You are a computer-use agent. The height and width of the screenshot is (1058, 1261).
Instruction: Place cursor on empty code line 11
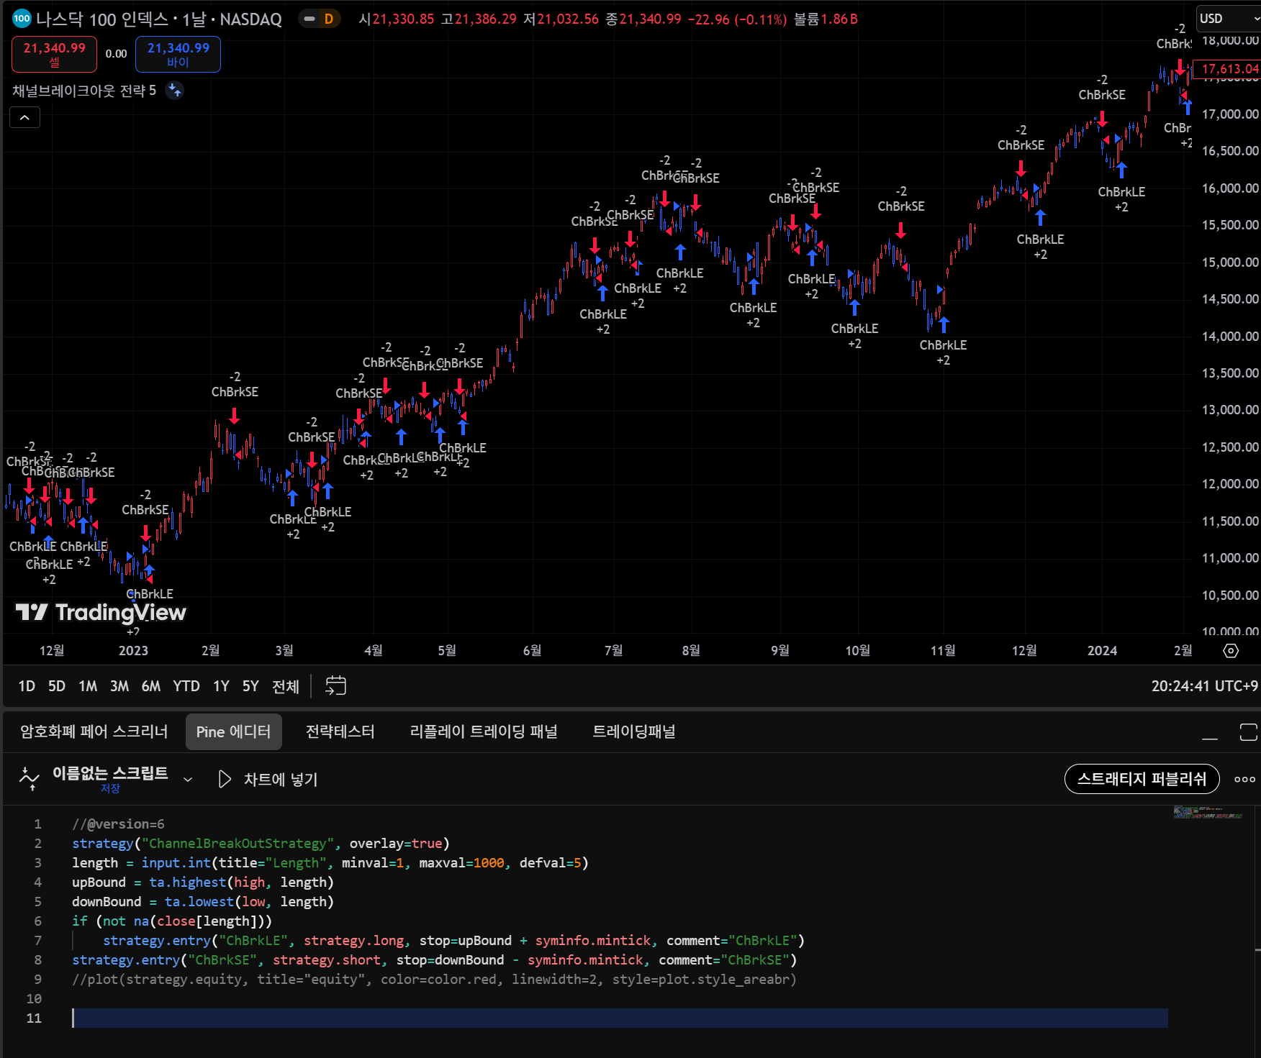point(620,1018)
